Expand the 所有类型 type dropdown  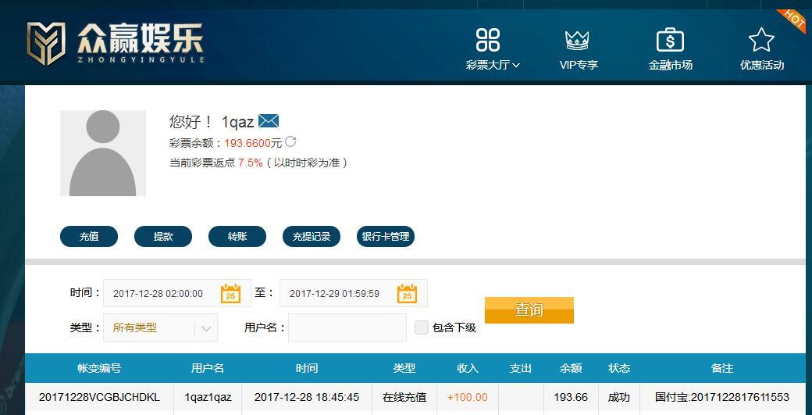[161, 327]
